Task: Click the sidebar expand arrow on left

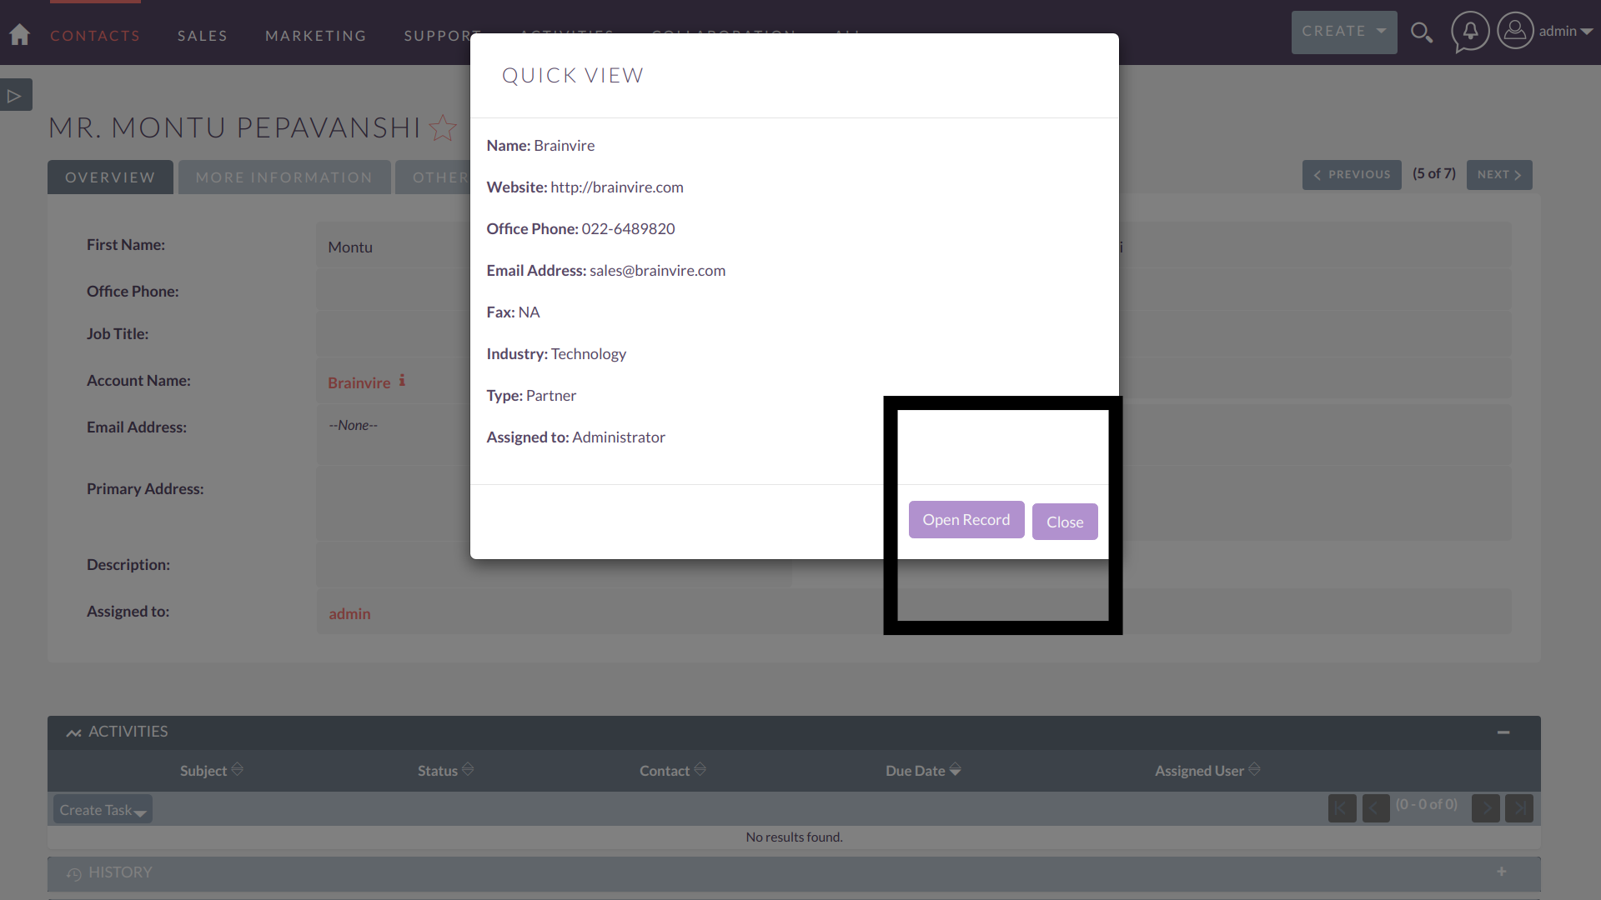Action: [x=14, y=94]
